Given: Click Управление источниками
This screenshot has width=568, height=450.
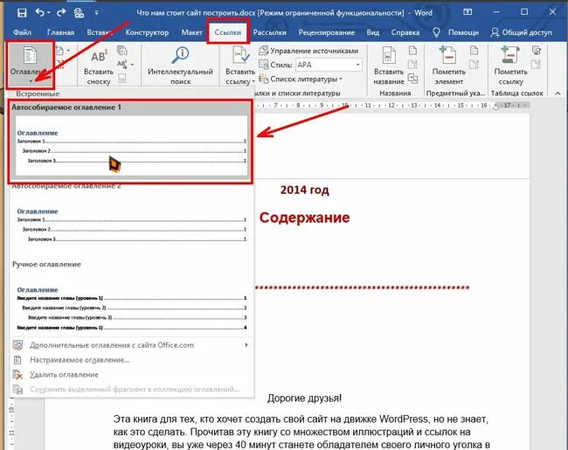Looking at the screenshot, I should pyautogui.click(x=308, y=51).
